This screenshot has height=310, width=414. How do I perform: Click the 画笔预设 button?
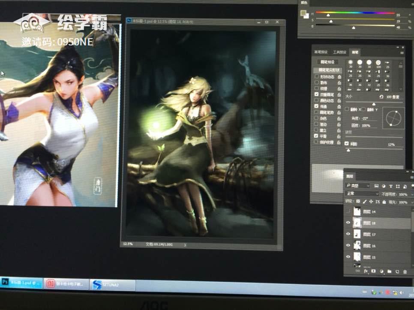pos(327,62)
